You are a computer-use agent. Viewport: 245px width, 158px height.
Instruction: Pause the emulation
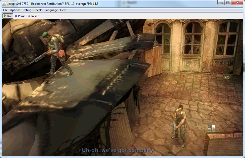click(20, 16)
